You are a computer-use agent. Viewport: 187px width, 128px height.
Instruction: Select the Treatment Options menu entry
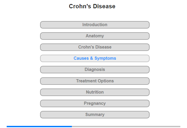(x=95, y=81)
